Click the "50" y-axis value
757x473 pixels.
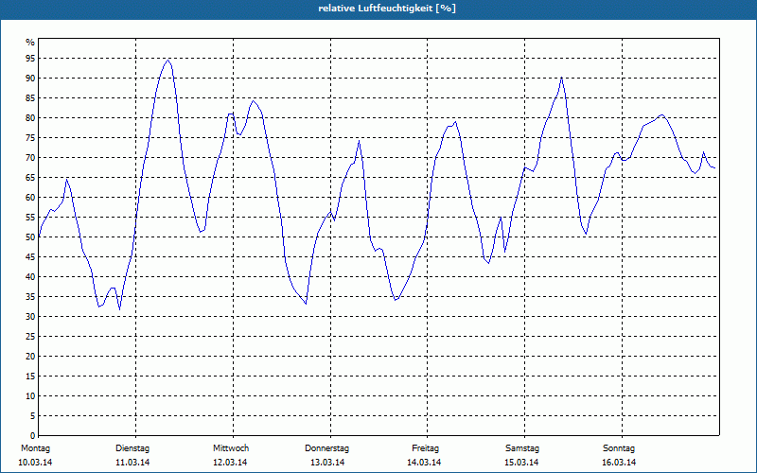(x=30, y=237)
